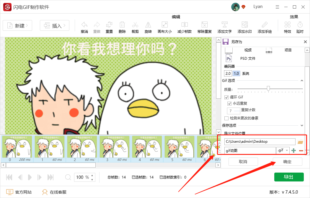Open the .gif file format dropdown
This screenshot has height=198, width=310.
tap(283, 150)
